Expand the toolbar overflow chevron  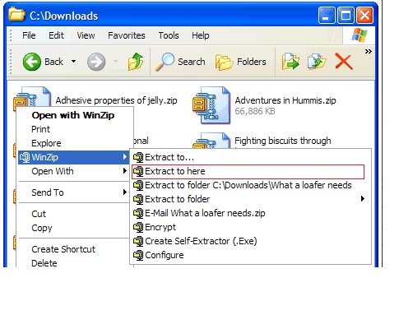(369, 51)
